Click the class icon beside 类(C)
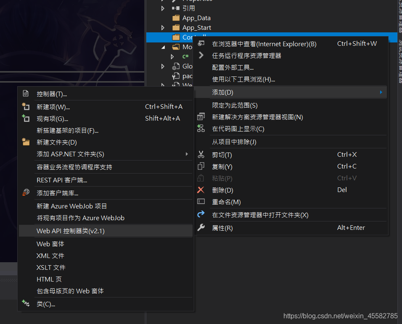Screen dimensions: 402x324 (x=26, y=303)
